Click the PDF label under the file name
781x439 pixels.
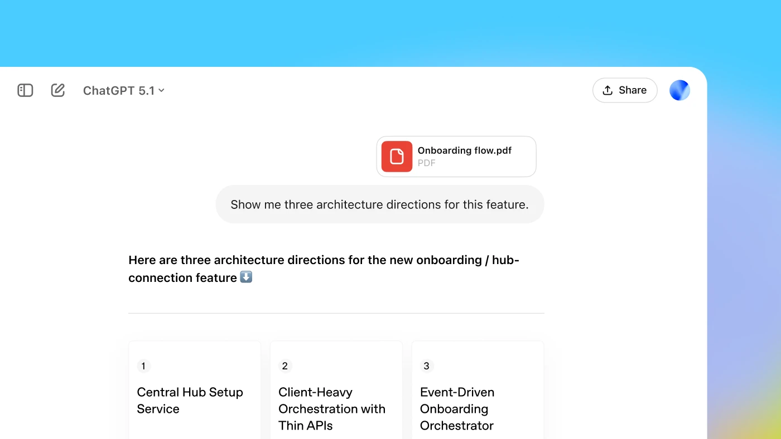426,163
